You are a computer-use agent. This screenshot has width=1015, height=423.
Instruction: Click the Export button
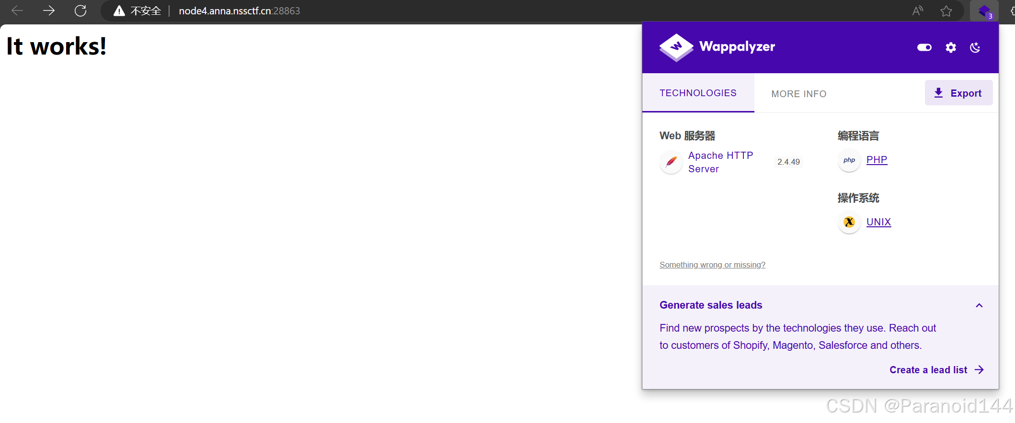pyautogui.click(x=958, y=93)
